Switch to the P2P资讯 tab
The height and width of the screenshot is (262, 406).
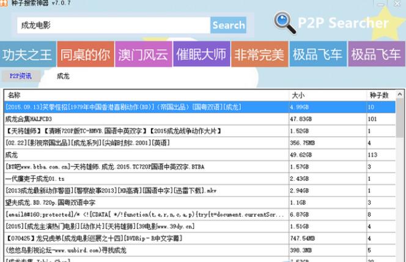[21, 76]
